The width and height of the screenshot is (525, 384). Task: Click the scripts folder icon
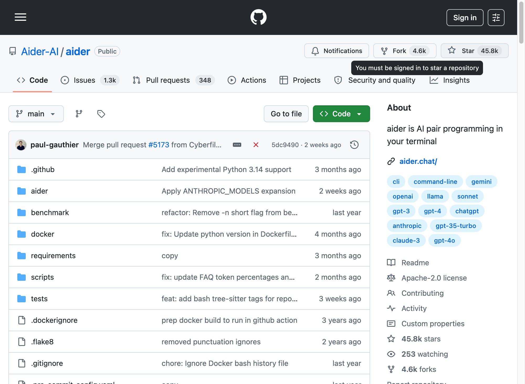pos(22,277)
